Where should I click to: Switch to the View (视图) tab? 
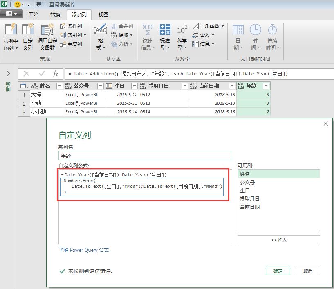point(103,15)
